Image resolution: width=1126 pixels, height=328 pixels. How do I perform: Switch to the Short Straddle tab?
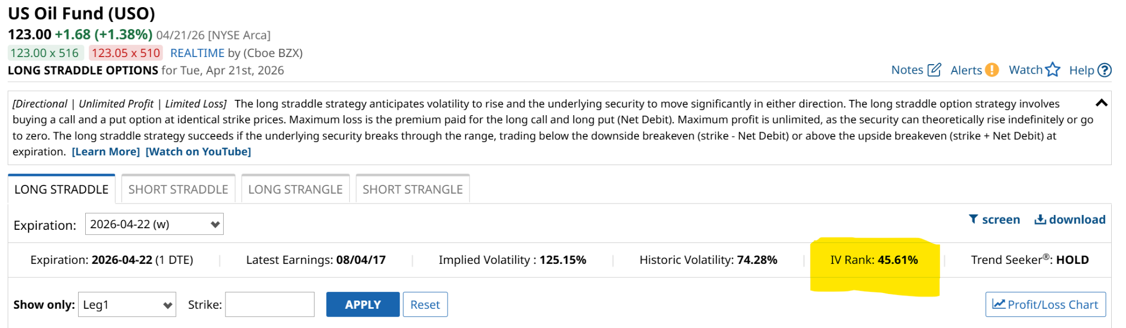click(x=178, y=189)
